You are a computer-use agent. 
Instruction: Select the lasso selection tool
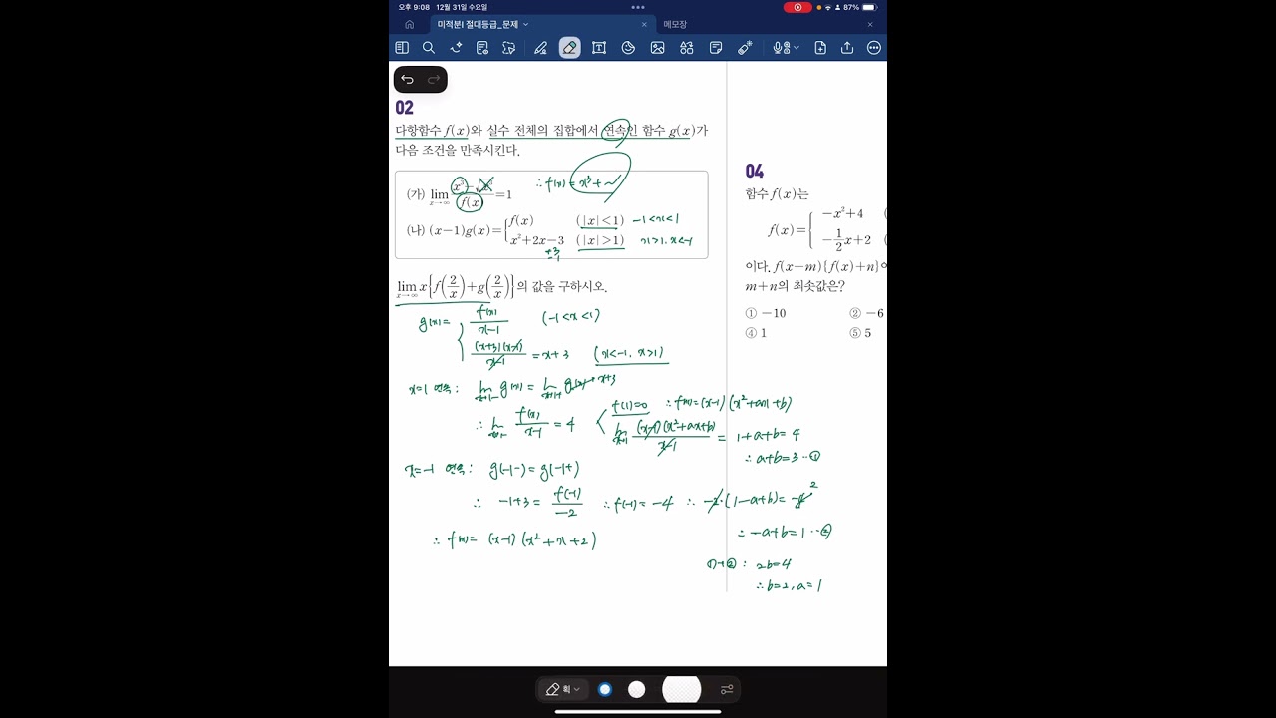click(x=509, y=47)
